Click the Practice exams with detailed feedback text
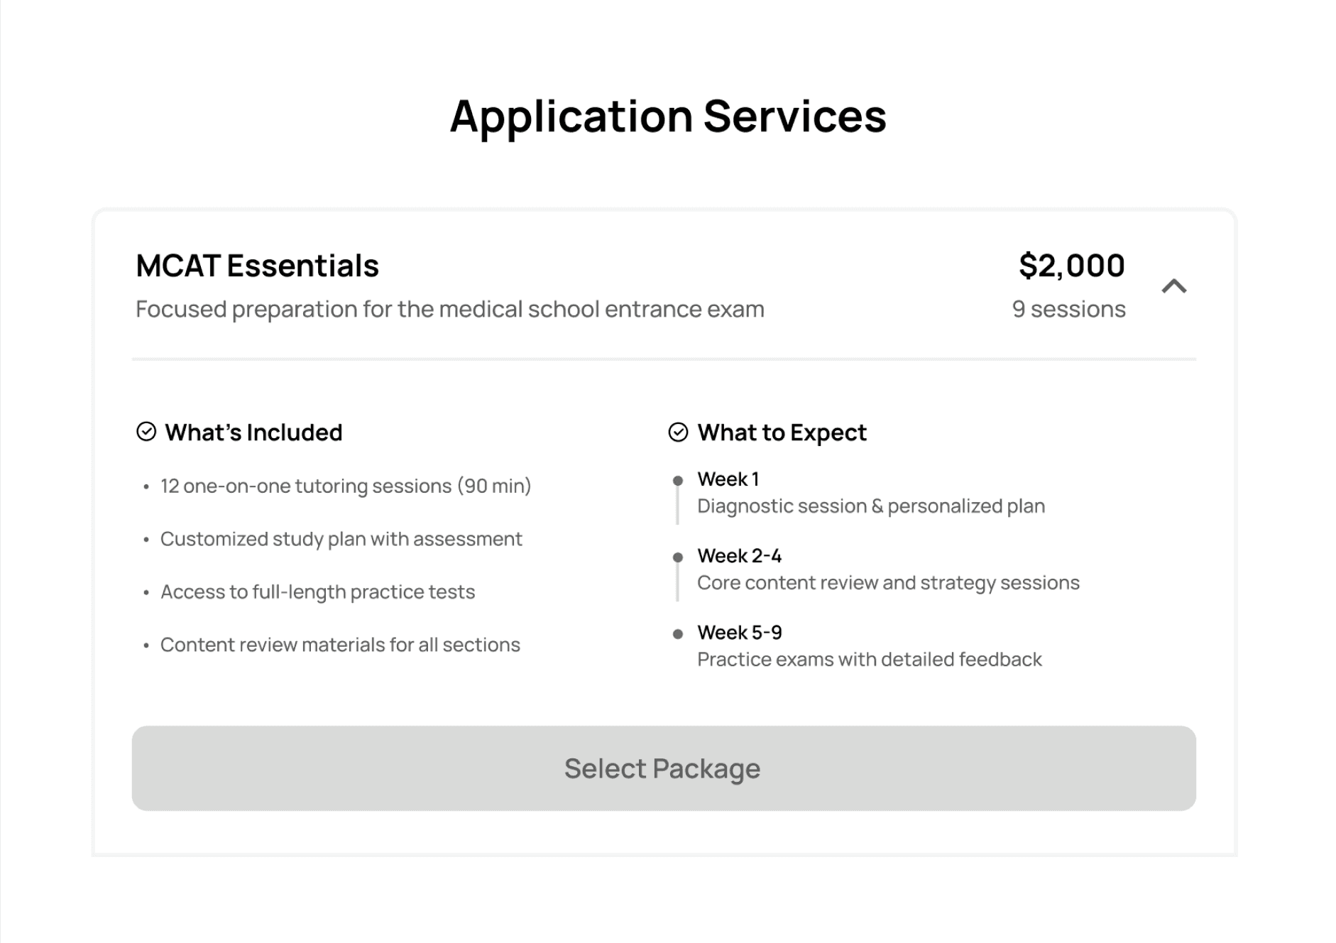The image size is (1336, 943). [870, 660]
